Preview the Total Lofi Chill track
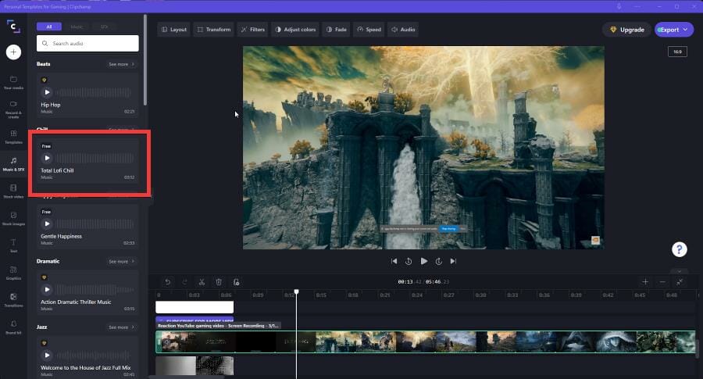The width and height of the screenshot is (703, 379). pyautogui.click(x=47, y=159)
